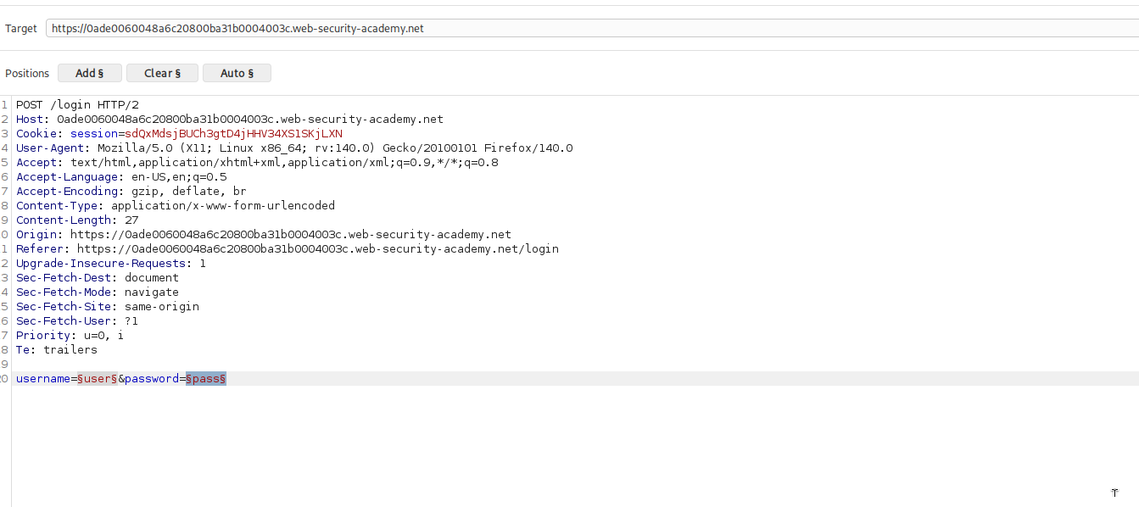The width and height of the screenshot is (1139, 507).
Task: Click the Sec-Fetch-Site: same-origin line
Action: [x=108, y=307]
